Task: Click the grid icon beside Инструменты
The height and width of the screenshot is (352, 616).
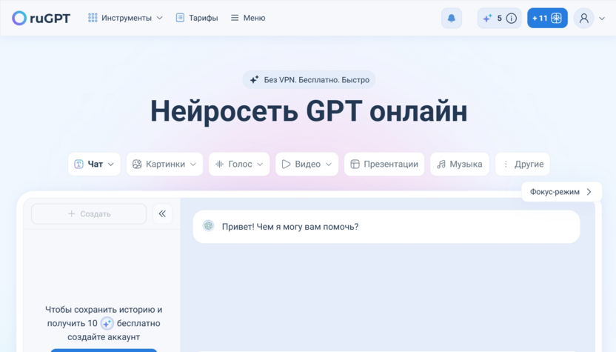Action: pyautogui.click(x=93, y=18)
